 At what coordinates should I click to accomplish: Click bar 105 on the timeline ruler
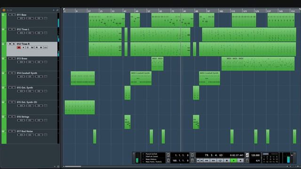tap(221, 11)
